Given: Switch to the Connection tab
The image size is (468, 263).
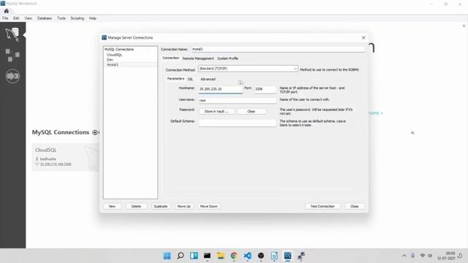Looking at the screenshot, I should pyautogui.click(x=170, y=58).
